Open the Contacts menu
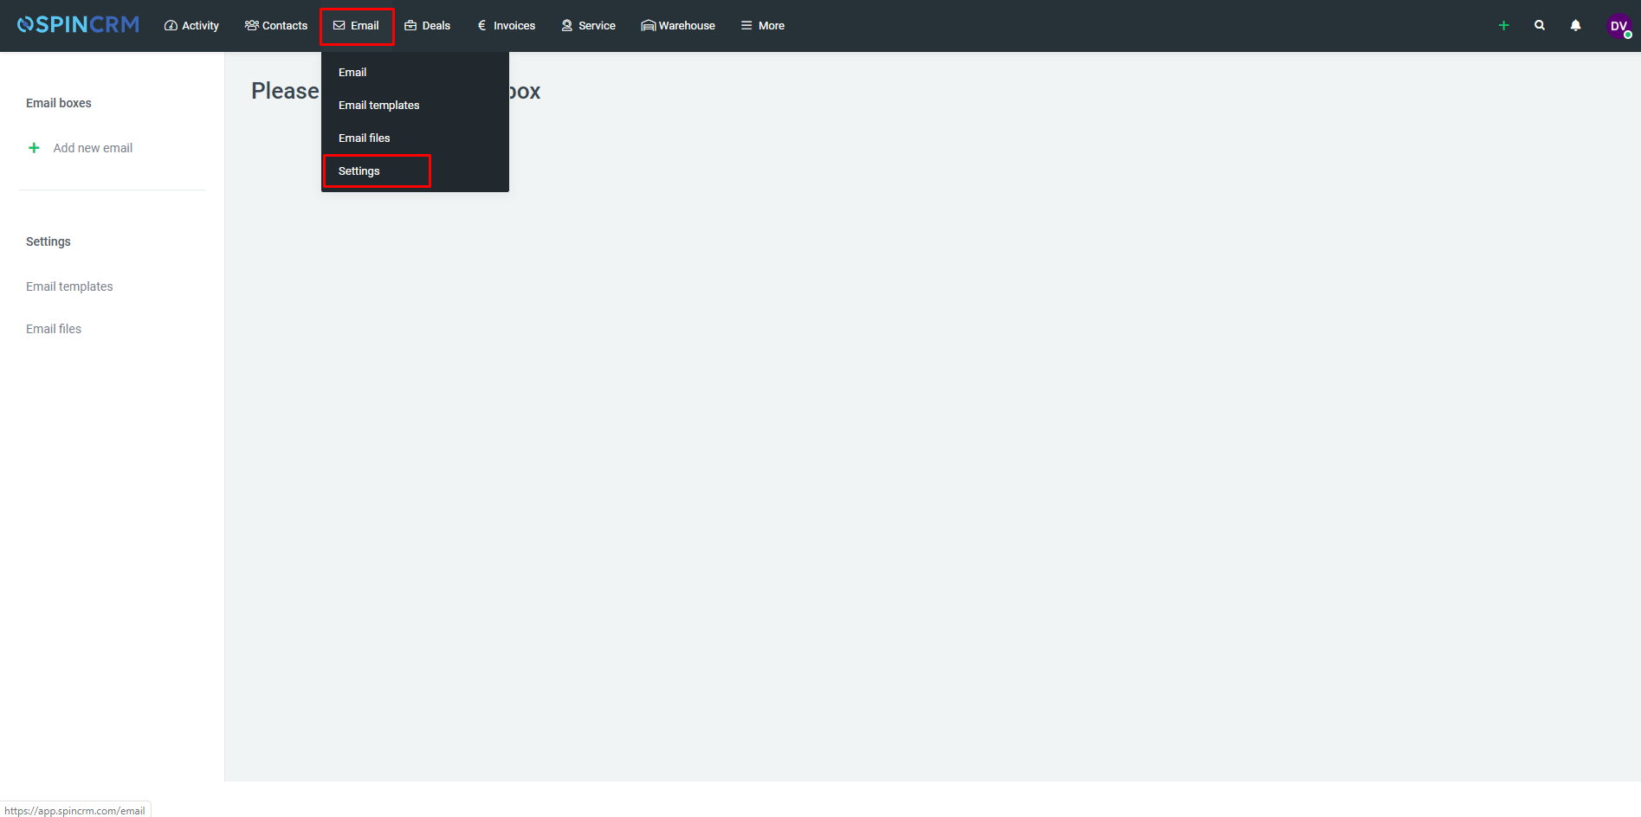Viewport: 1641px width, 817px height. (276, 26)
